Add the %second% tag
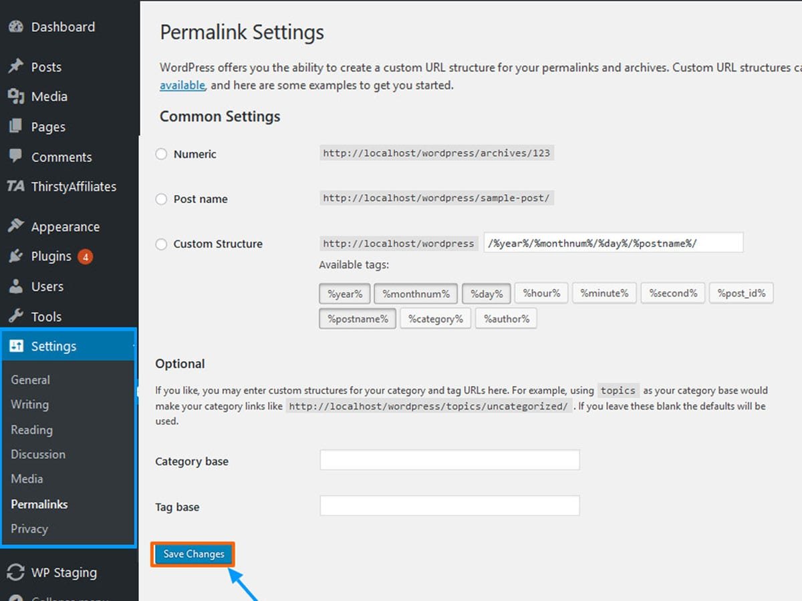This screenshot has height=601, width=802. pos(673,294)
